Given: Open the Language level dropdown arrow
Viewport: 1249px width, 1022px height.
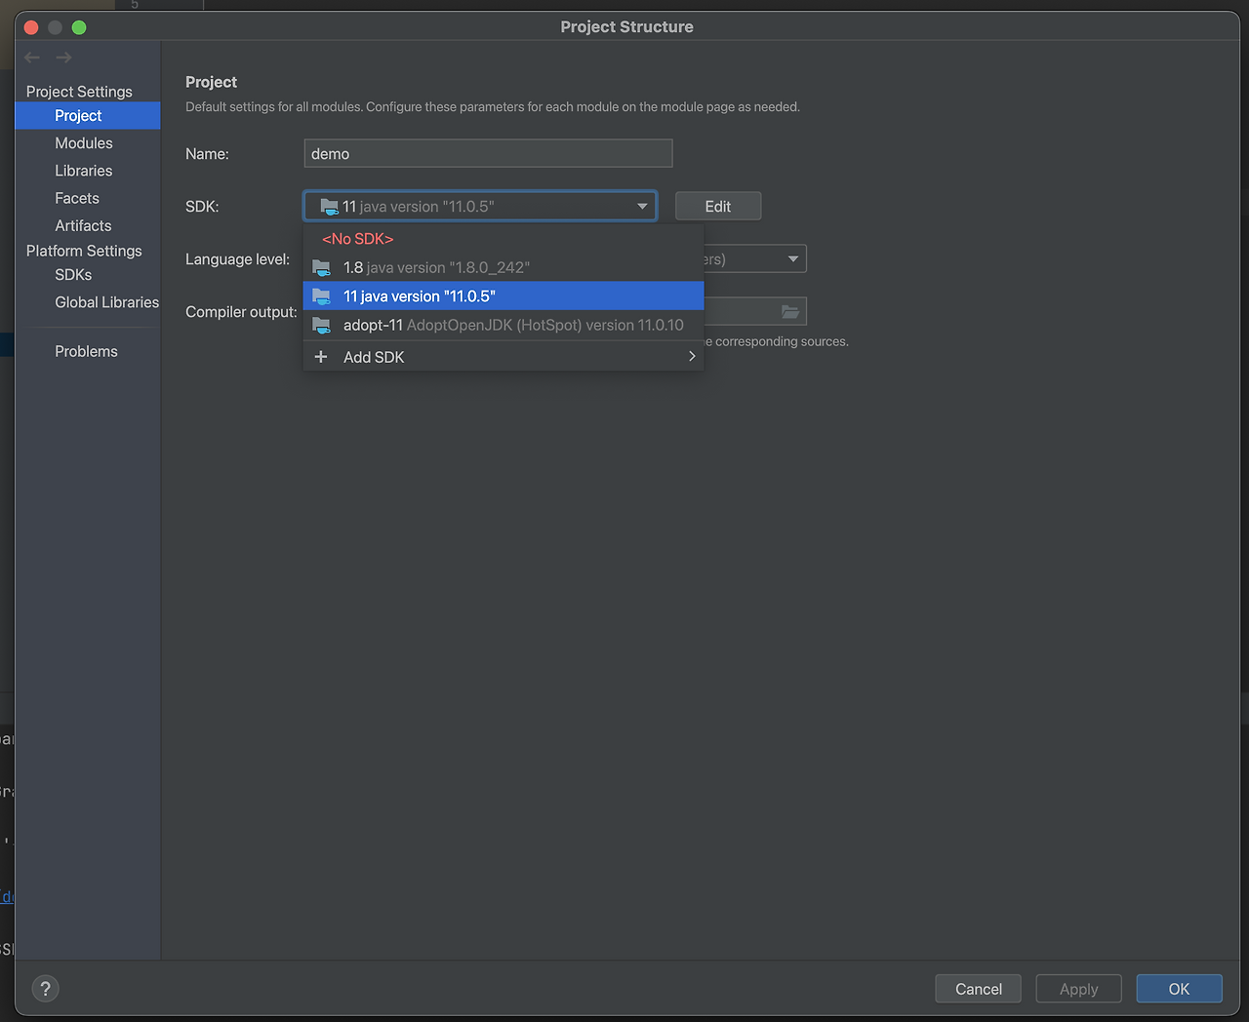Looking at the screenshot, I should pos(792,258).
